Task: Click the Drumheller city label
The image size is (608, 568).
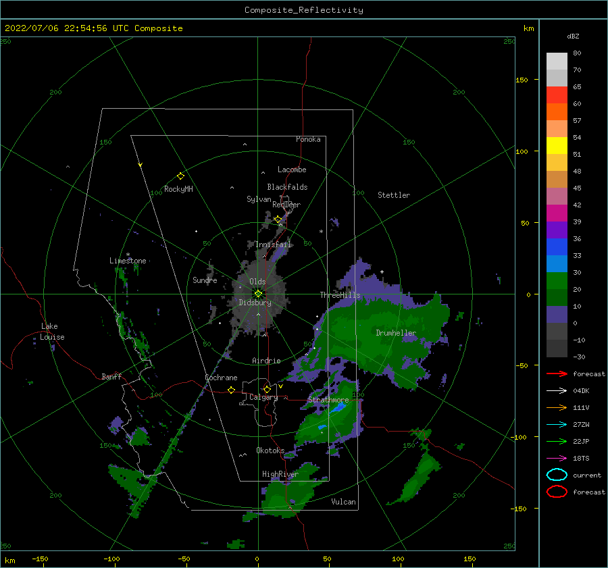Action: (x=396, y=333)
